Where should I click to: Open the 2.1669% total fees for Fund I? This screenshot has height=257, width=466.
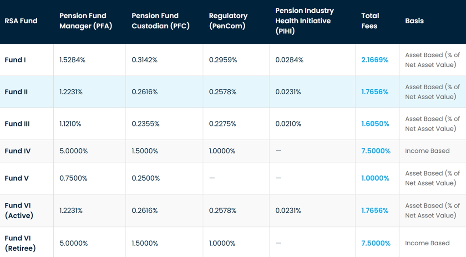pyautogui.click(x=375, y=60)
